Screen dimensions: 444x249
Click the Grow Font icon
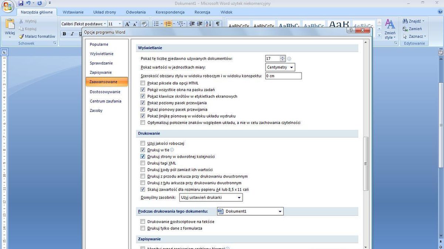pyautogui.click(x=127, y=24)
